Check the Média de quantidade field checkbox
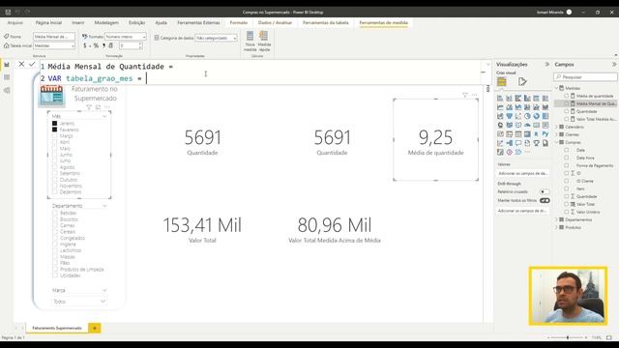The image size is (619, 348). (567, 96)
